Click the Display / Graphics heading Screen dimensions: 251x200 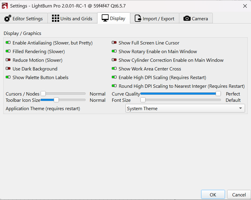click(22, 33)
